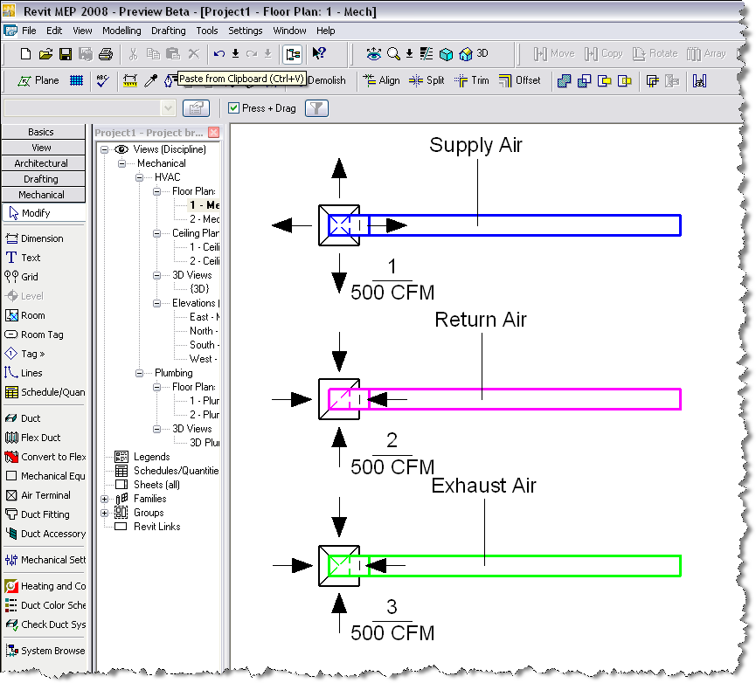Uncheck the Press + Drag checkbox

[x=234, y=108]
